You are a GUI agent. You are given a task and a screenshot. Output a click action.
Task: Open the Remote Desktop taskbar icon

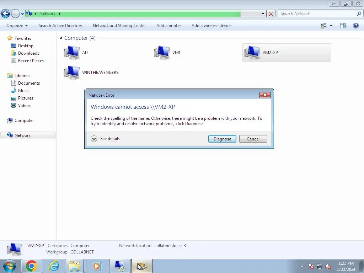click(119, 266)
